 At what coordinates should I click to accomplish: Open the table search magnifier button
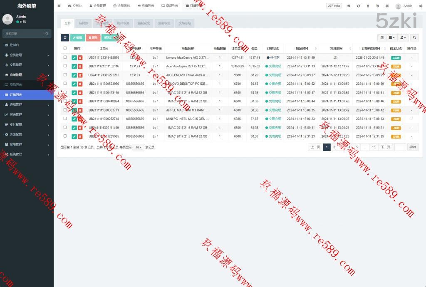click(x=414, y=38)
